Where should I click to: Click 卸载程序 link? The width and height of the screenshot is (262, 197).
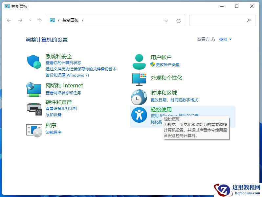point(54,133)
